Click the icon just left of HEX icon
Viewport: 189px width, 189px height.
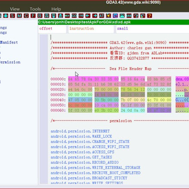60,16
